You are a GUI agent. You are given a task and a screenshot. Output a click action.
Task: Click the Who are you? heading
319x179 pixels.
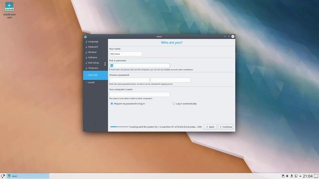pyautogui.click(x=171, y=42)
